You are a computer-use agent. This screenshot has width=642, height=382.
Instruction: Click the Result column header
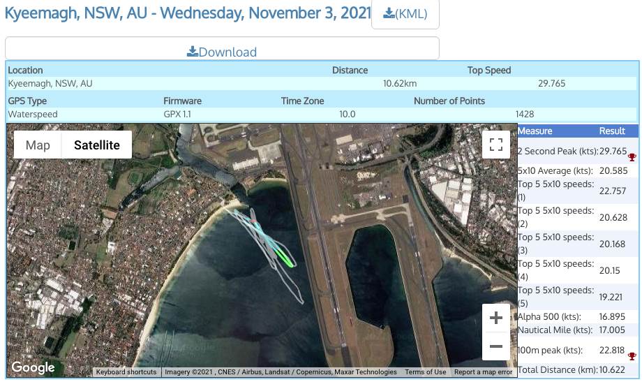coord(612,131)
